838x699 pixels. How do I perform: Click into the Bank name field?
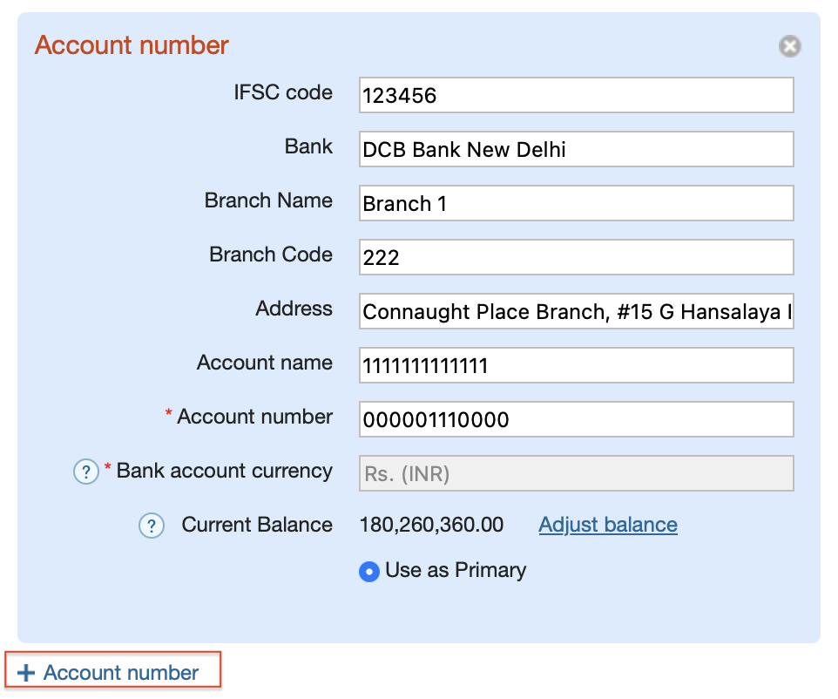[576, 149]
